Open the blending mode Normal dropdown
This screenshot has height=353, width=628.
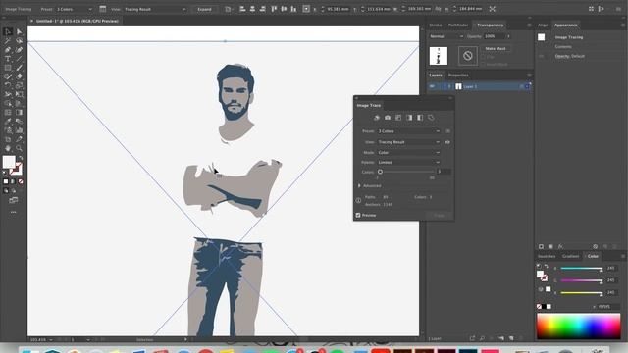point(446,36)
